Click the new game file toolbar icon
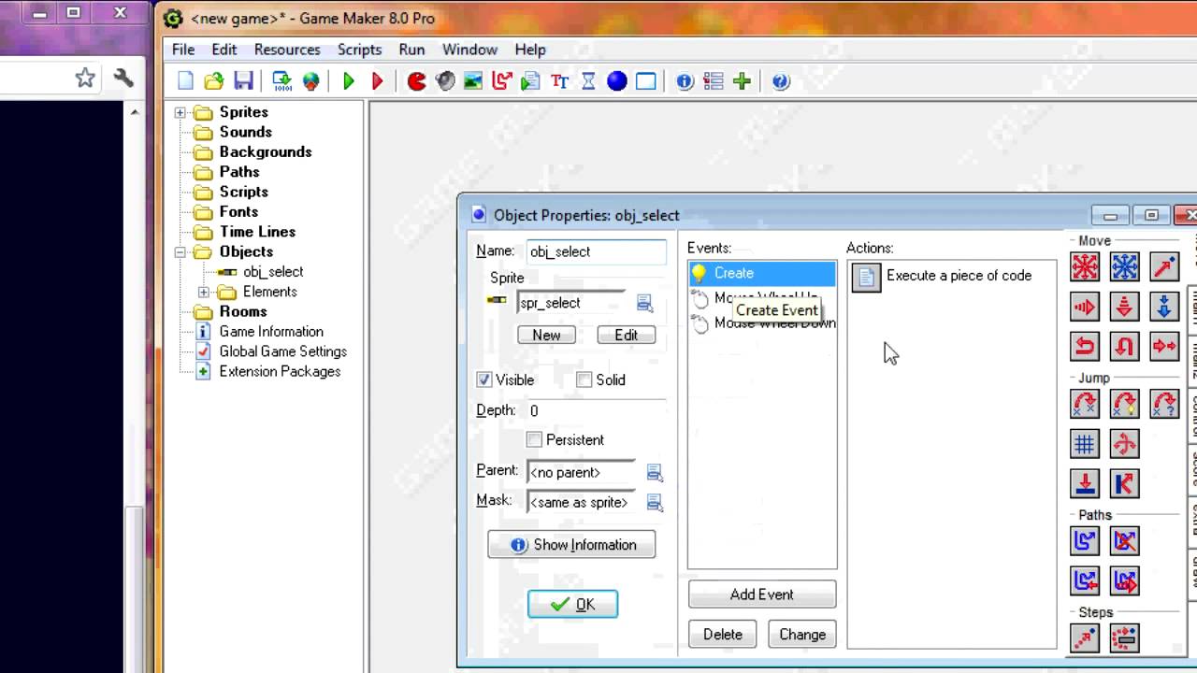 [185, 81]
